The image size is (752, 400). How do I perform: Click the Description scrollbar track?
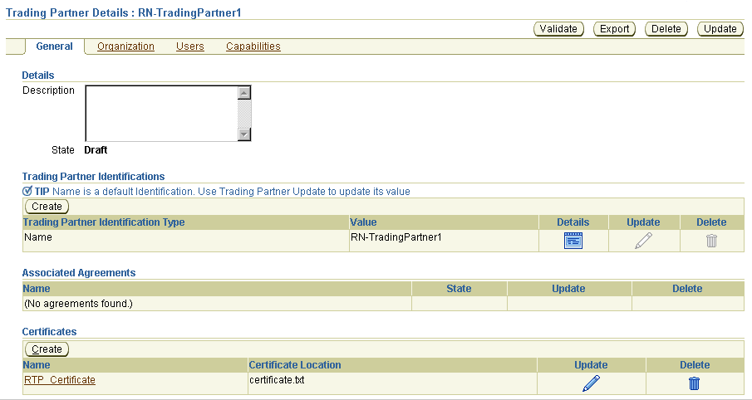click(x=244, y=114)
